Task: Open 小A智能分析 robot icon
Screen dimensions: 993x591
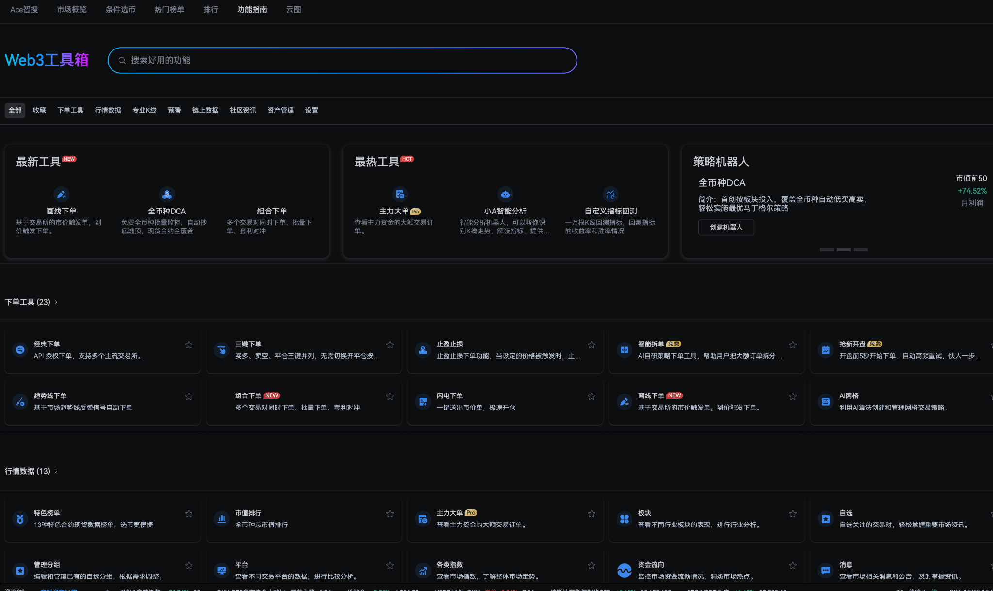Action: pos(505,195)
